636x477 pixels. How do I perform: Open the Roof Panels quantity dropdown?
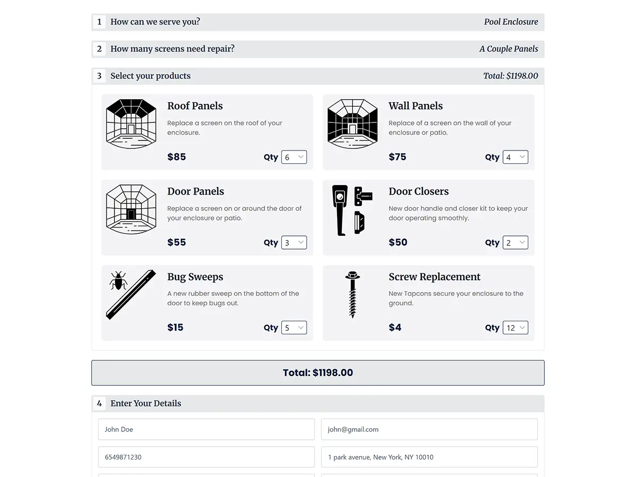294,157
